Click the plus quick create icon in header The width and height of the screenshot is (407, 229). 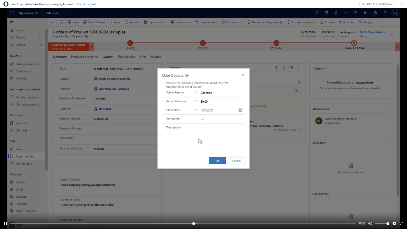tap(346, 13)
